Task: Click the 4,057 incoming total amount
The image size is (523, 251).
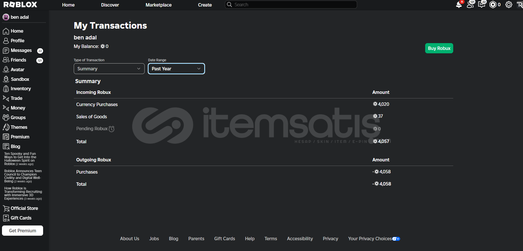Action: pos(381,141)
